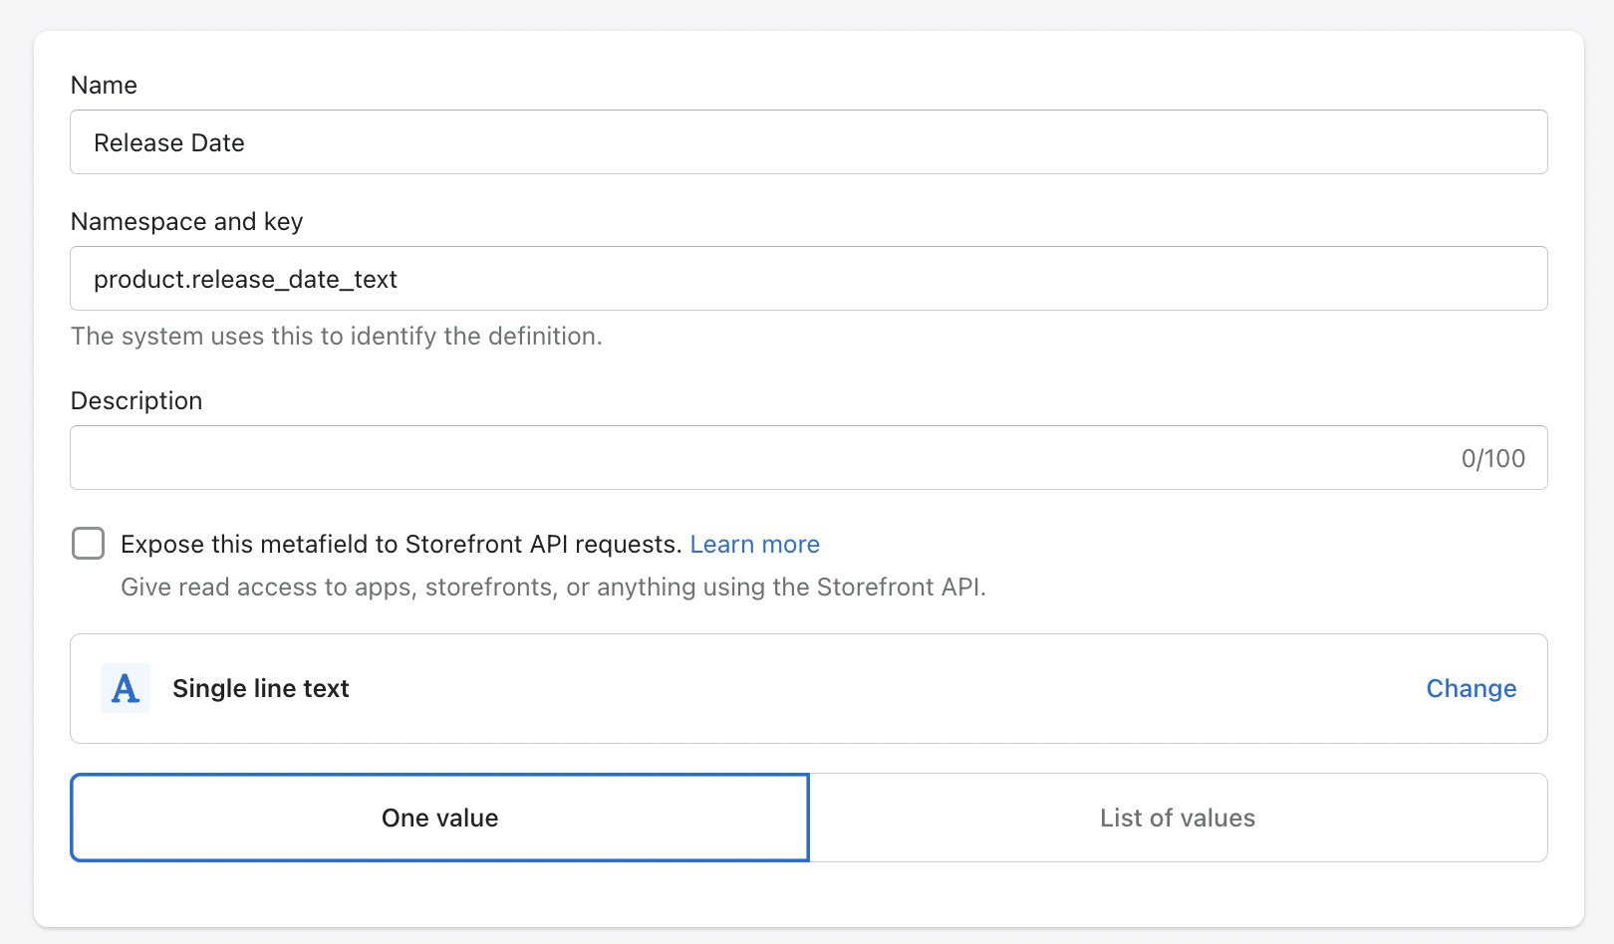Switch to List of values
The width and height of the screenshot is (1614, 944).
point(1178,818)
